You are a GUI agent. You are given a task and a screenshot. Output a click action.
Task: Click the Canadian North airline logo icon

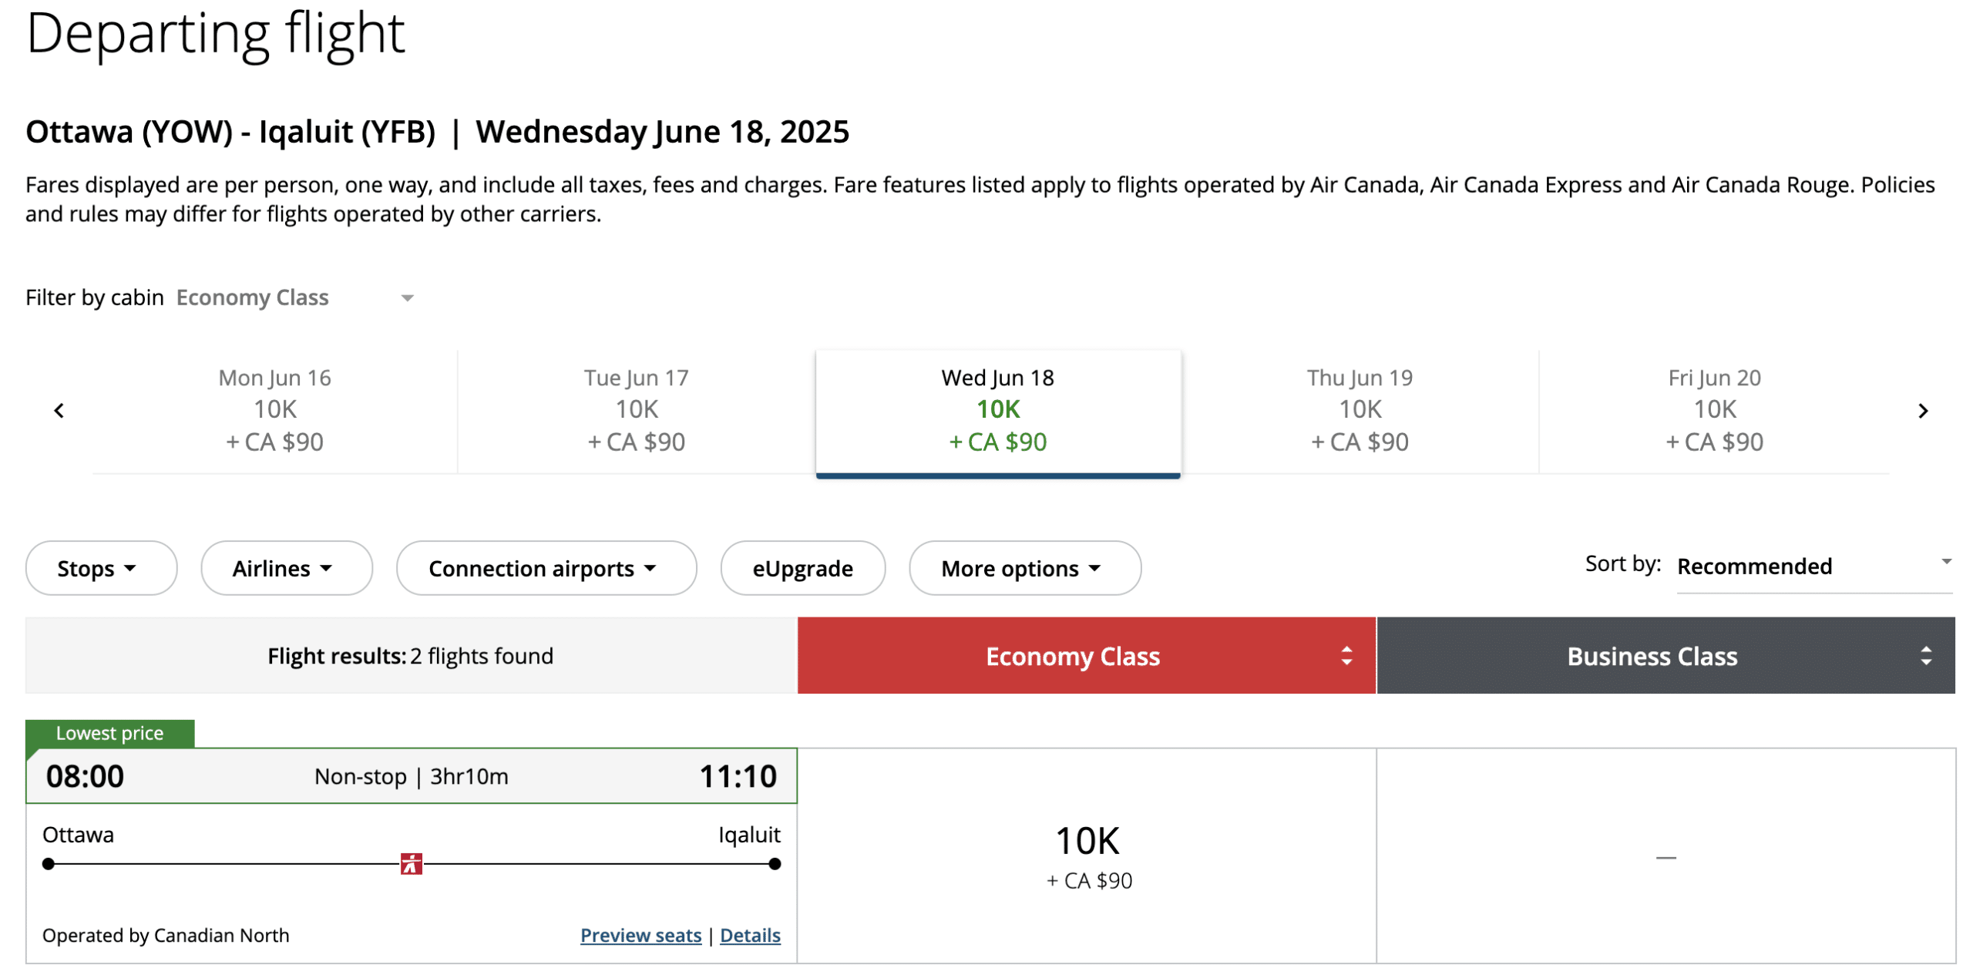[x=411, y=864]
